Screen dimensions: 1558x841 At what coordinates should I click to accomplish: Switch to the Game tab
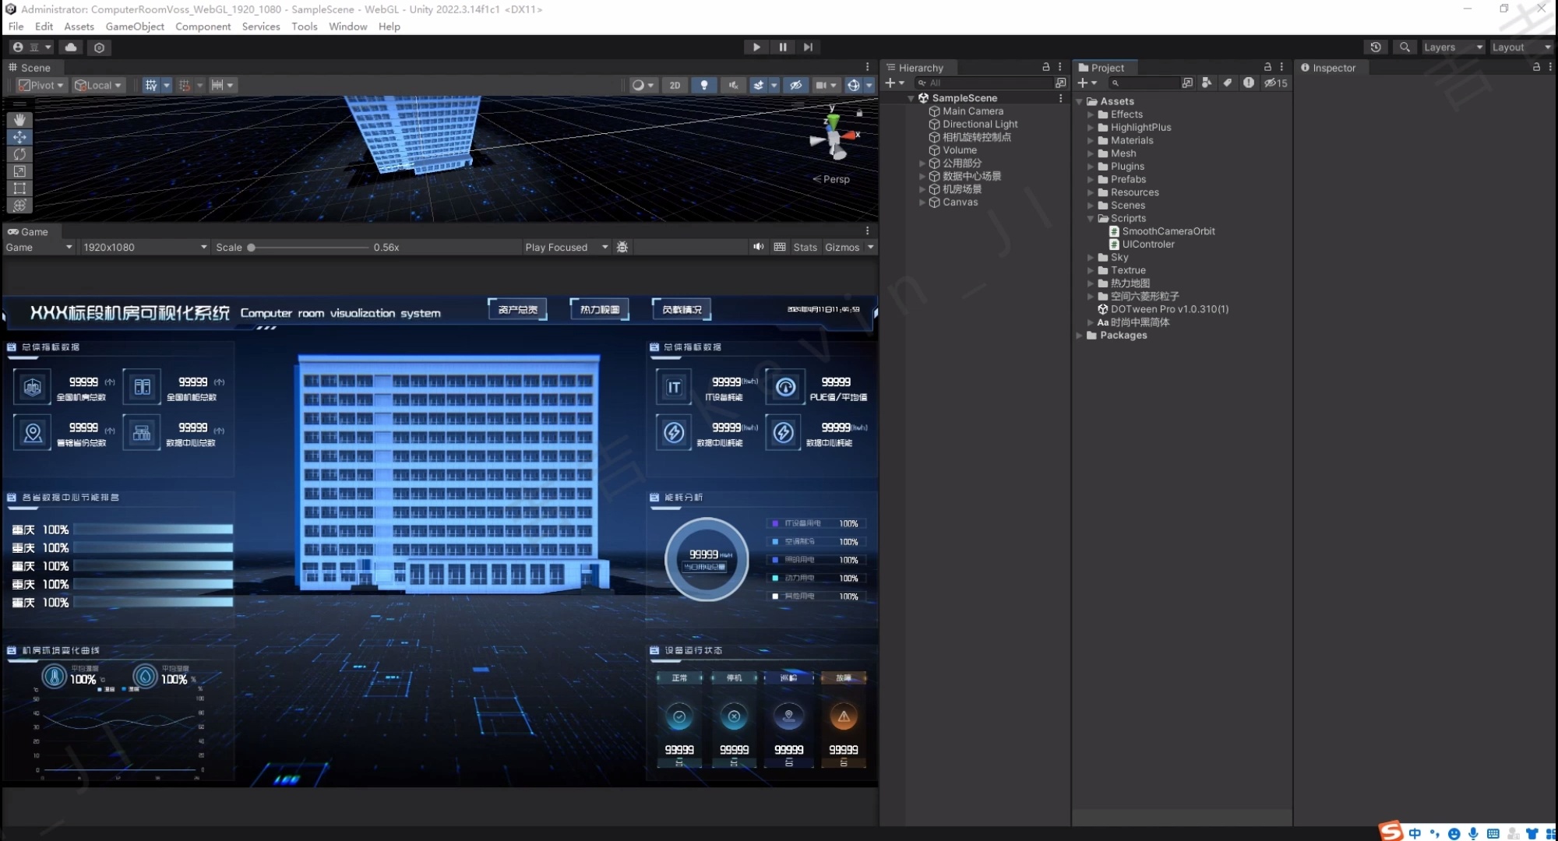tap(29, 231)
